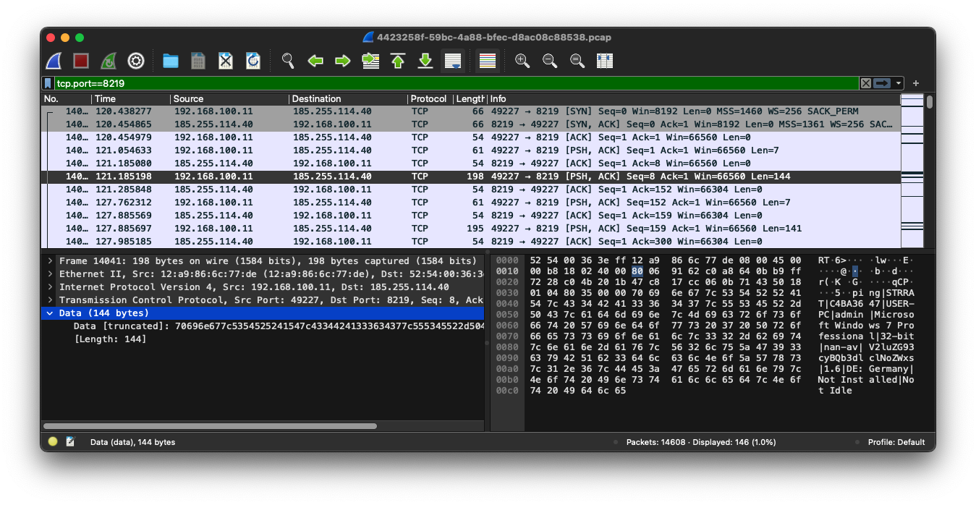Zoom in on packet list text
Screen dimensions: 976x505
[522, 61]
